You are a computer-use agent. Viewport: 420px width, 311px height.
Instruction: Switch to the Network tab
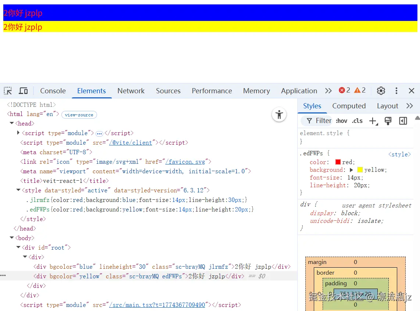(131, 91)
